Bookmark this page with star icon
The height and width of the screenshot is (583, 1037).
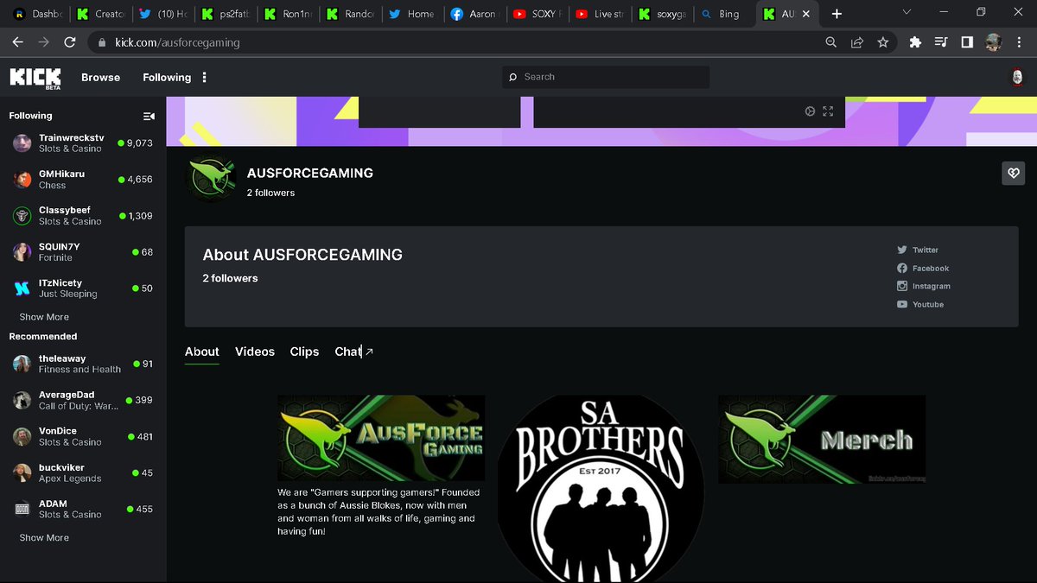[882, 41]
